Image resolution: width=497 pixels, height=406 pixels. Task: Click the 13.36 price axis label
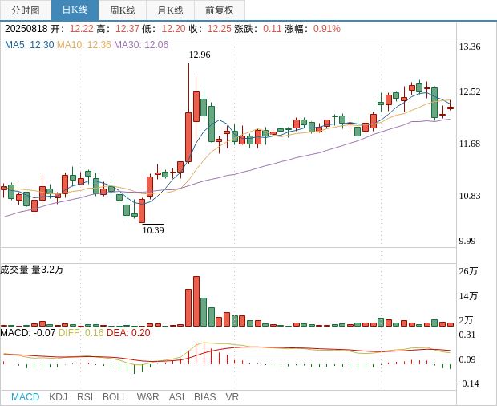coord(470,47)
